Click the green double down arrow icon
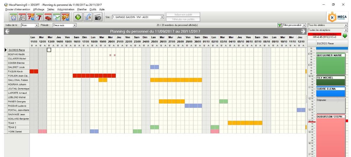This screenshot has height=157, width=351. (345, 36)
